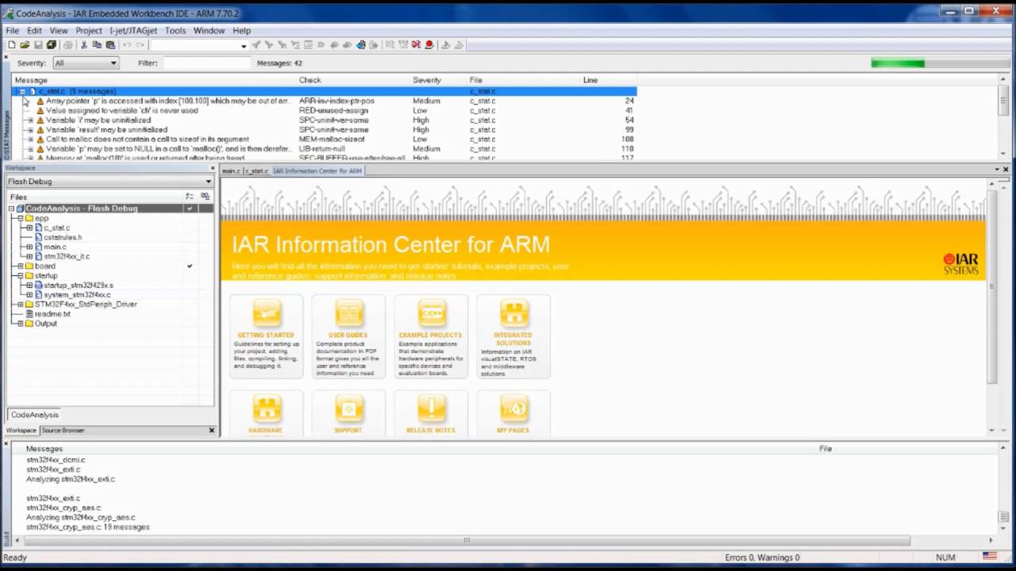
Task: Click the Cut scissors icon
Action: (x=84, y=44)
